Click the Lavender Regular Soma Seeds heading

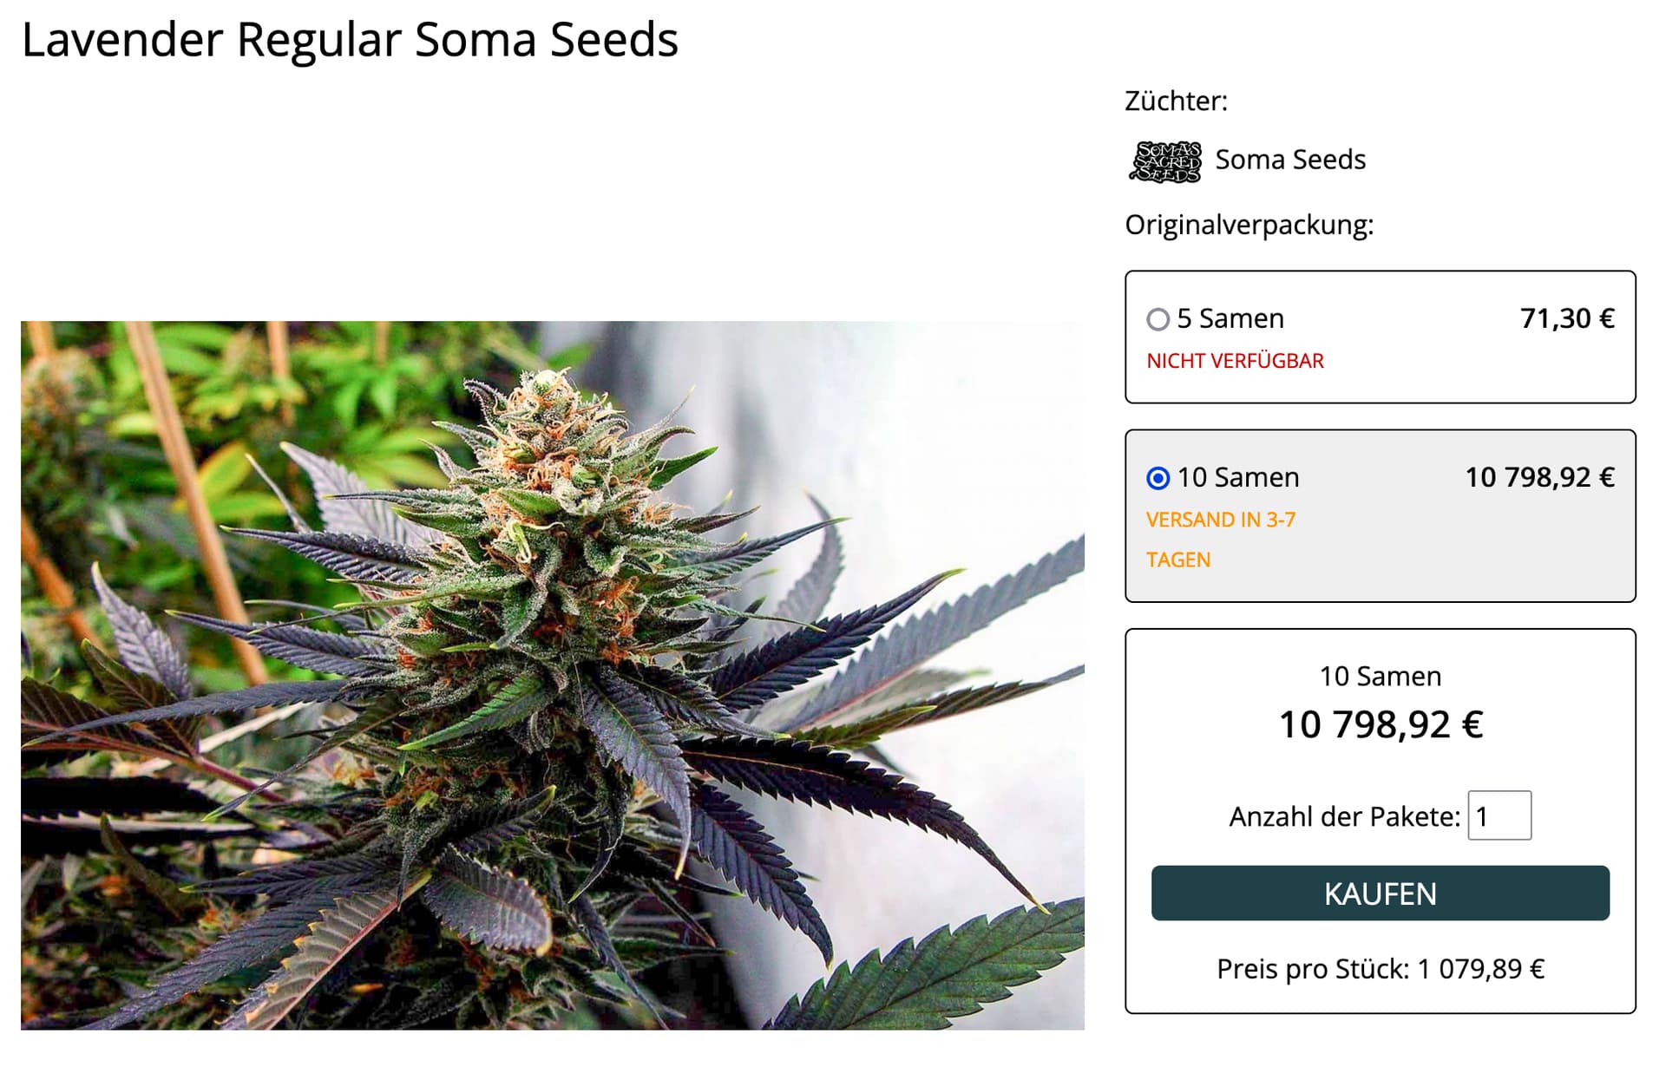point(350,40)
